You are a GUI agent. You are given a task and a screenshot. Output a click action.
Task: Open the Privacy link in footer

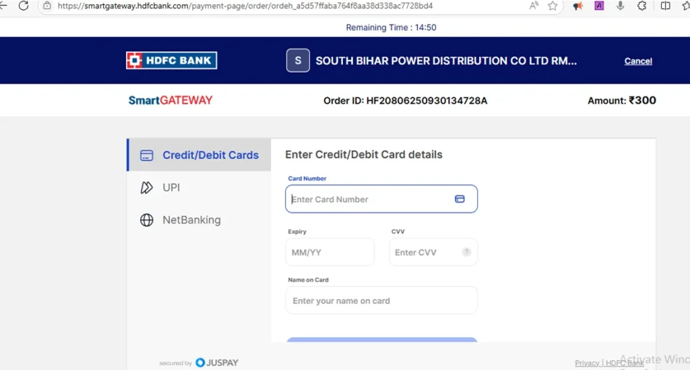587,363
